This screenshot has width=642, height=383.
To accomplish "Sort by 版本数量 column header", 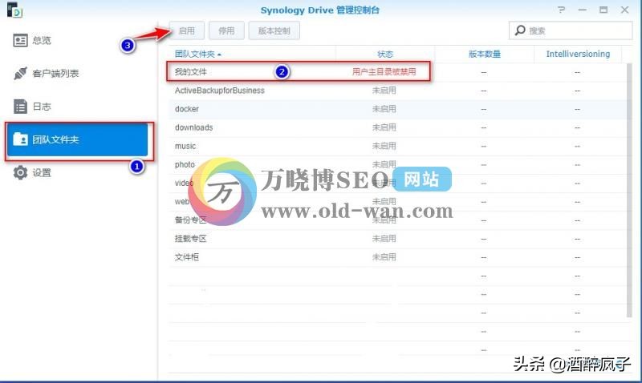I will 485,54.
